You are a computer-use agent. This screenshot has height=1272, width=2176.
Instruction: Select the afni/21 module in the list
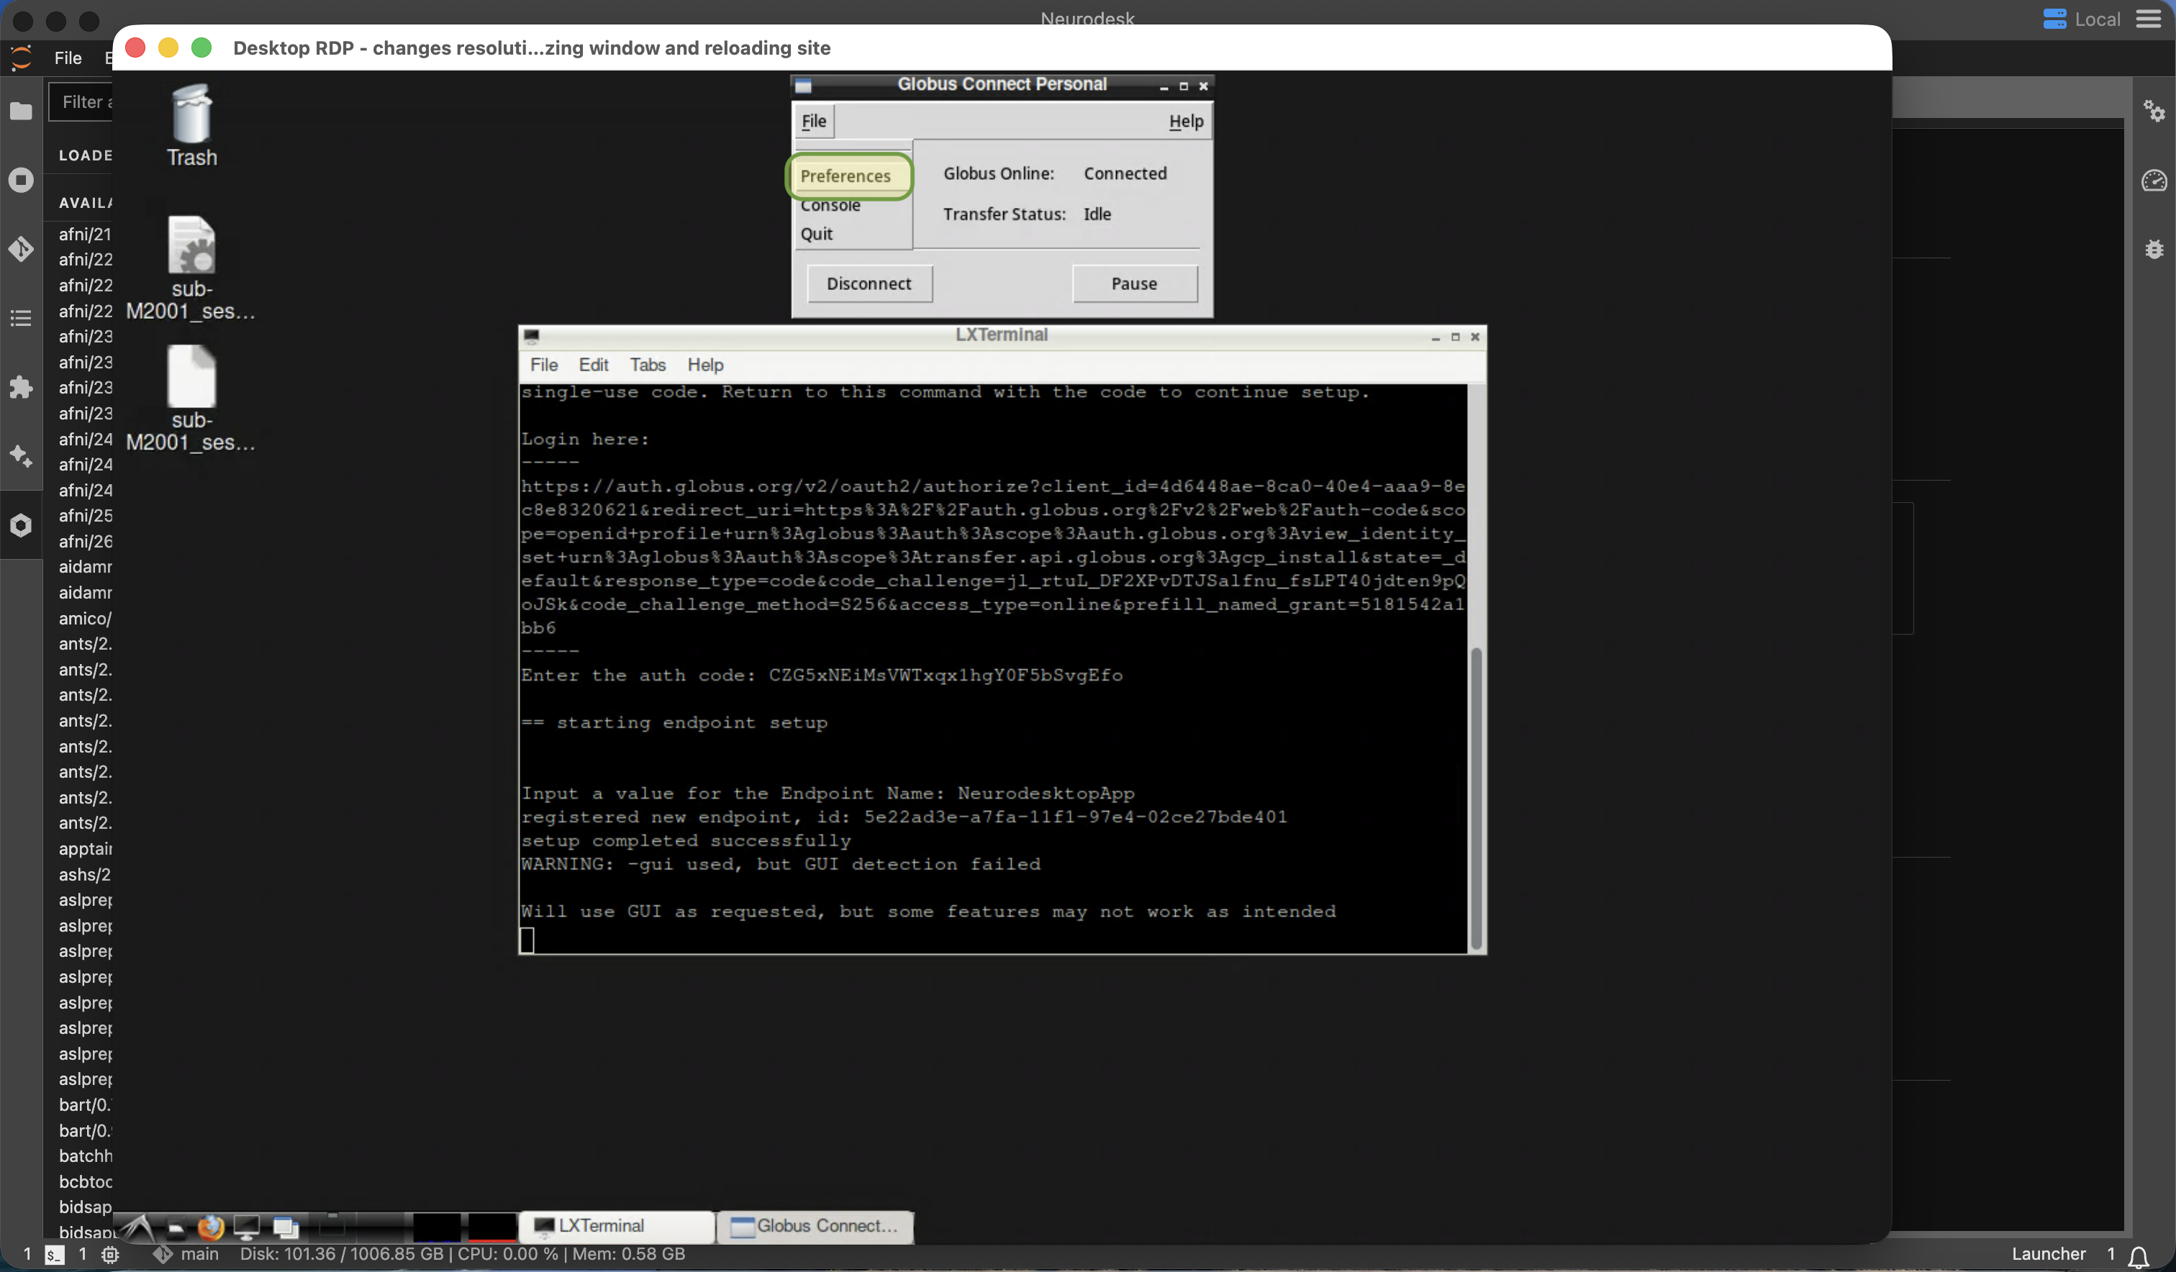(x=85, y=234)
